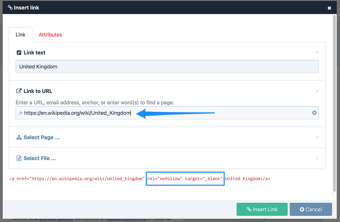
Task: Collapse the Link text section
Action: pyautogui.click(x=317, y=52)
